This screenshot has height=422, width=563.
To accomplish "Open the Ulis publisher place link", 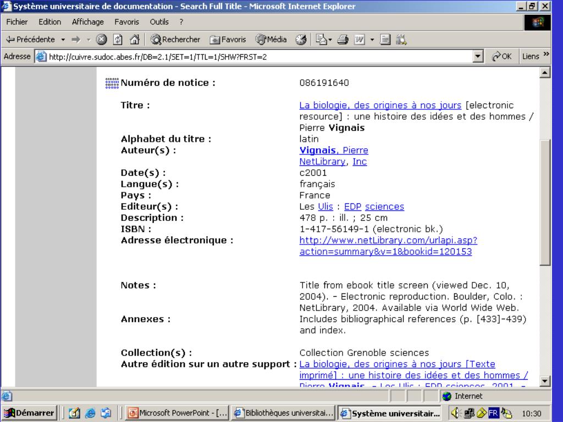I will (325, 207).
